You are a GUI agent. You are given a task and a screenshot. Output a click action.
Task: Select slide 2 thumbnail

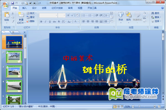coord(14,57)
